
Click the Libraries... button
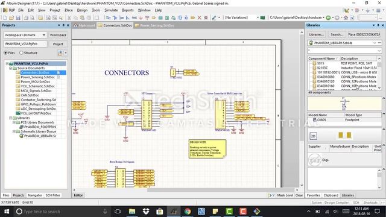coord(317,34)
